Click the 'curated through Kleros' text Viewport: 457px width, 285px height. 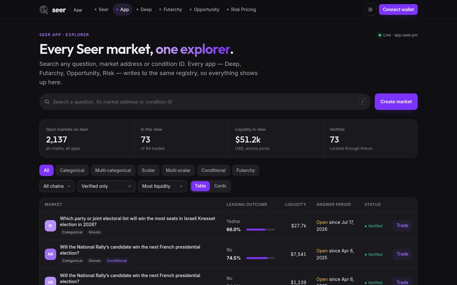pyautogui.click(x=351, y=149)
